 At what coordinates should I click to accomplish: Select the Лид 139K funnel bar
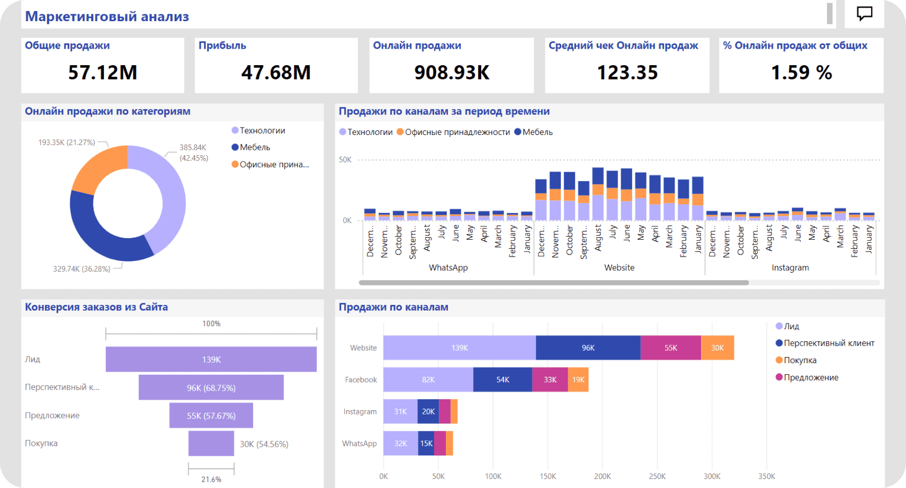coord(211,359)
